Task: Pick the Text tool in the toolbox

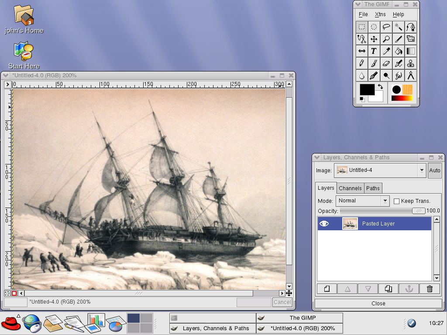Action: coord(374,51)
